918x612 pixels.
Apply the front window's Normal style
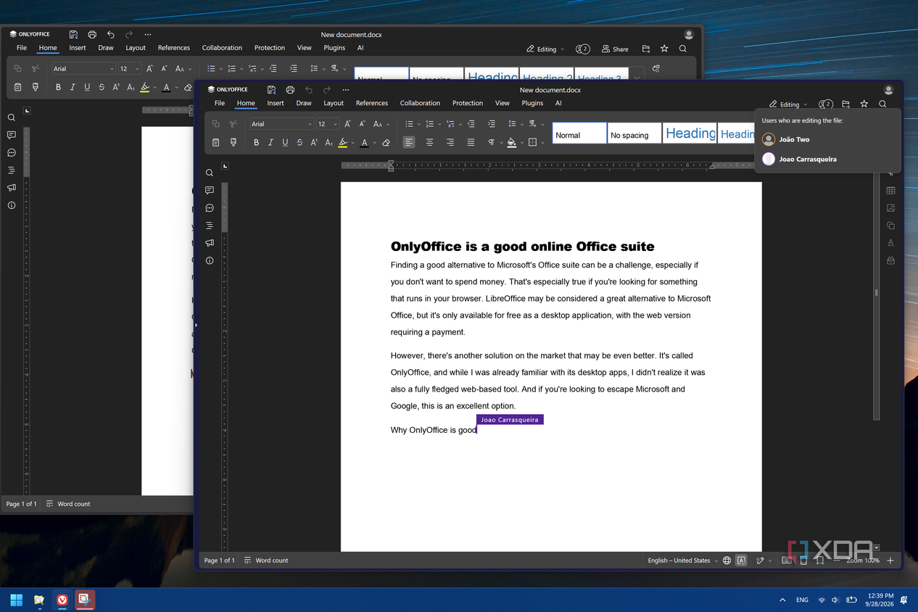579,133
